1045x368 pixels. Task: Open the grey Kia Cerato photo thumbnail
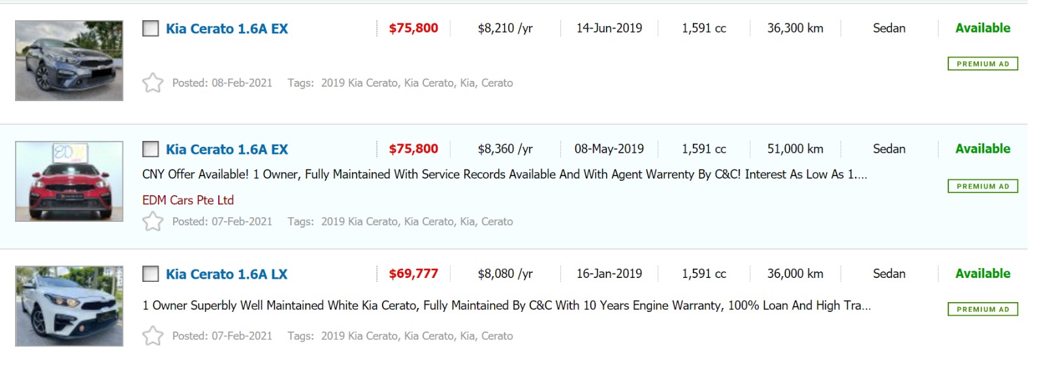69,61
